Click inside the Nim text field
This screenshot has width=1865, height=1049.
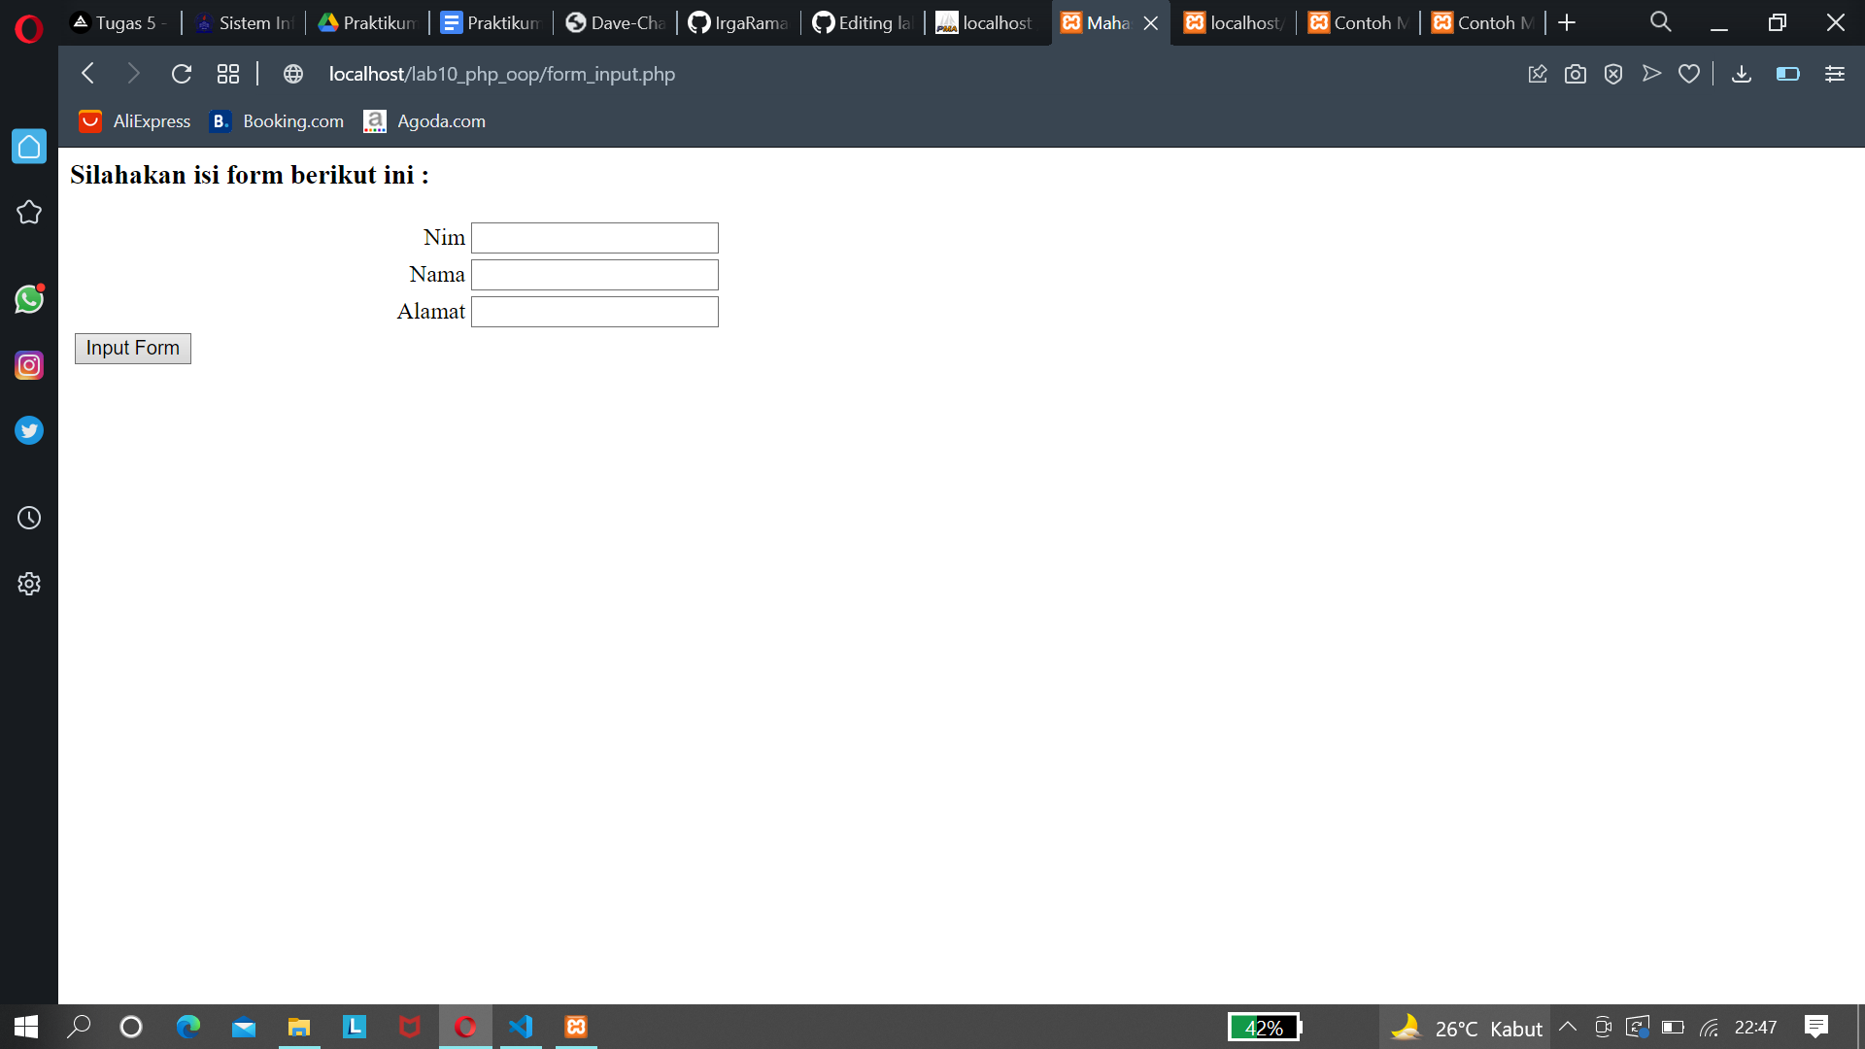tap(593, 237)
